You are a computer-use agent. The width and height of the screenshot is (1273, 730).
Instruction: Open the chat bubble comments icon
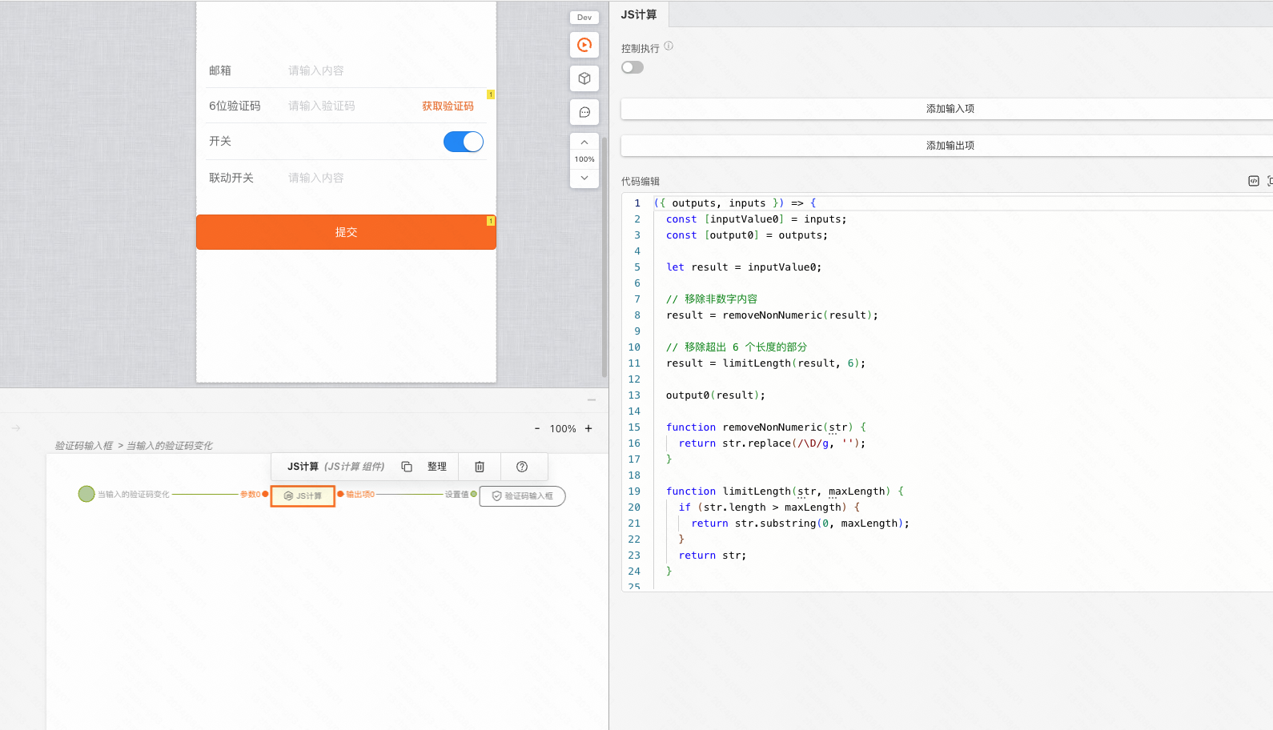[x=584, y=112]
